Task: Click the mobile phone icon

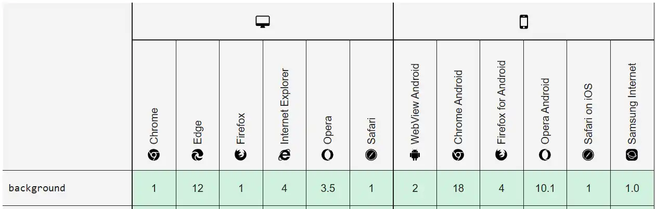Action: [x=523, y=22]
